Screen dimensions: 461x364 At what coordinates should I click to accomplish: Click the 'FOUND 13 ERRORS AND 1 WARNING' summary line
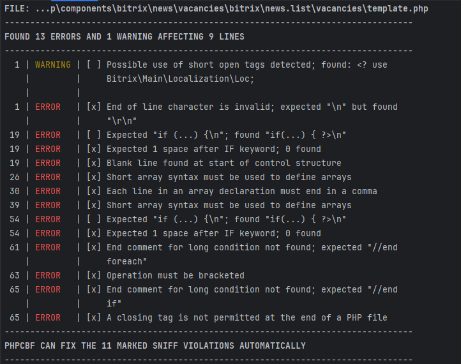(x=125, y=36)
